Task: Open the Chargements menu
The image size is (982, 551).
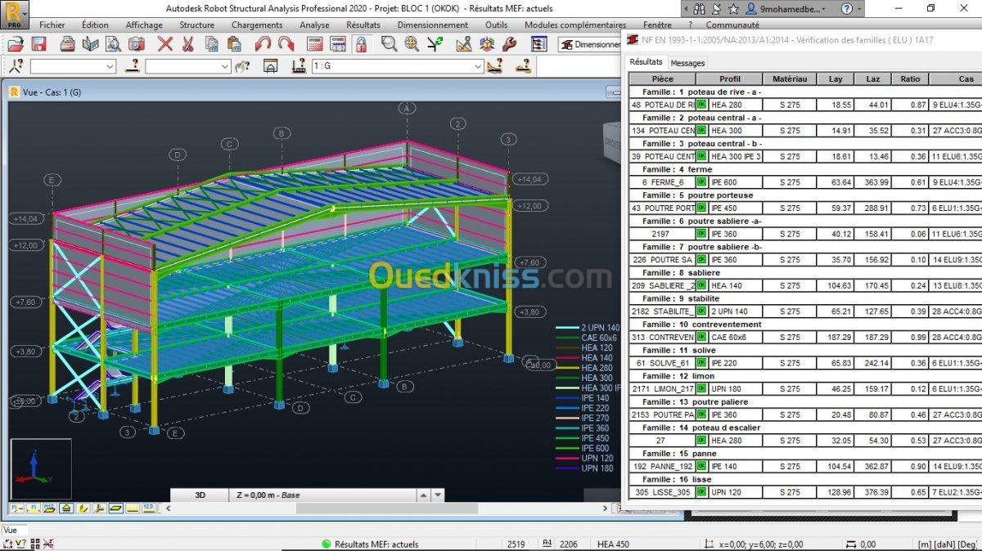Action: 257,25
